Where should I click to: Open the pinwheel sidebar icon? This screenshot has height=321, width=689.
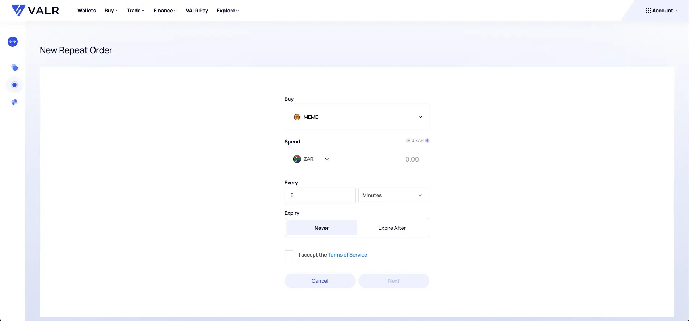point(14,103)
